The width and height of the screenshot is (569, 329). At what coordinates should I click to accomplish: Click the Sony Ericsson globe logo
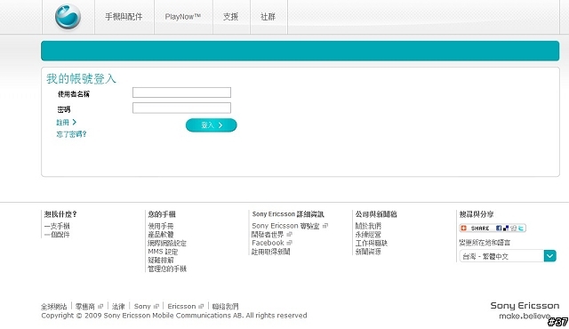coord(68,17)
